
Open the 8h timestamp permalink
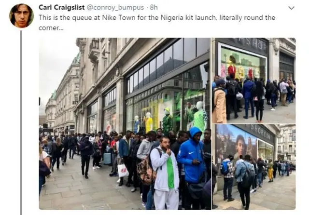point(154,8)
